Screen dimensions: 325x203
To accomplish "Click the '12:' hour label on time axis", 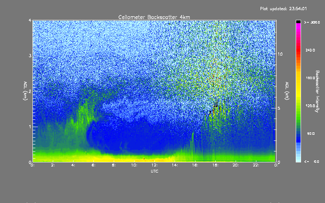I will [154, 165].
